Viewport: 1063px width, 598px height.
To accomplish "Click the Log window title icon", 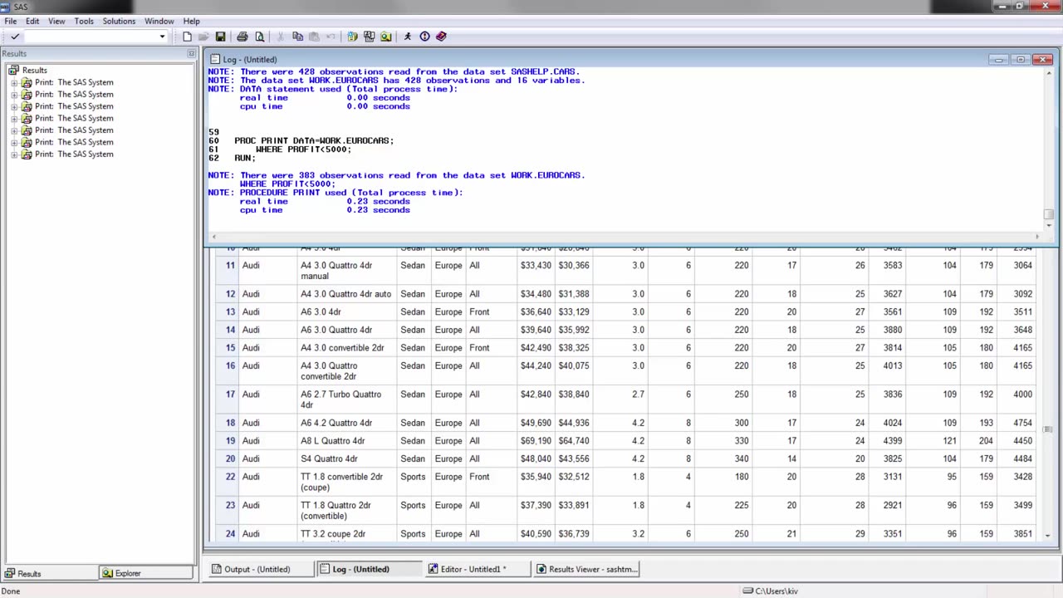I will pyautogui.click(x=215, y=59).
